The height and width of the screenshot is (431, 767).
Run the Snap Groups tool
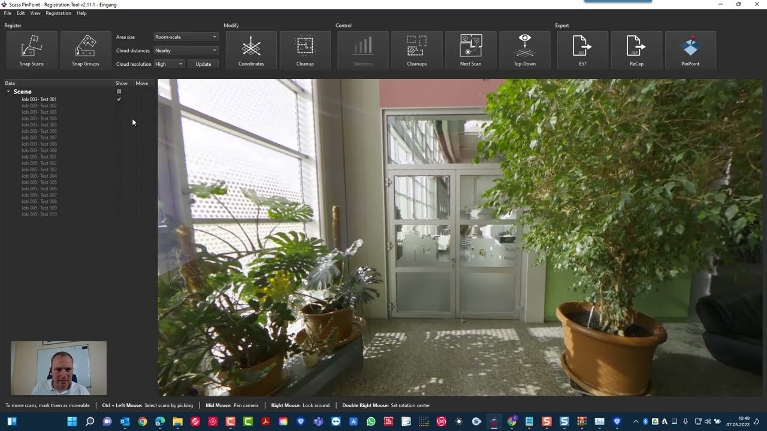coord(86,50)
